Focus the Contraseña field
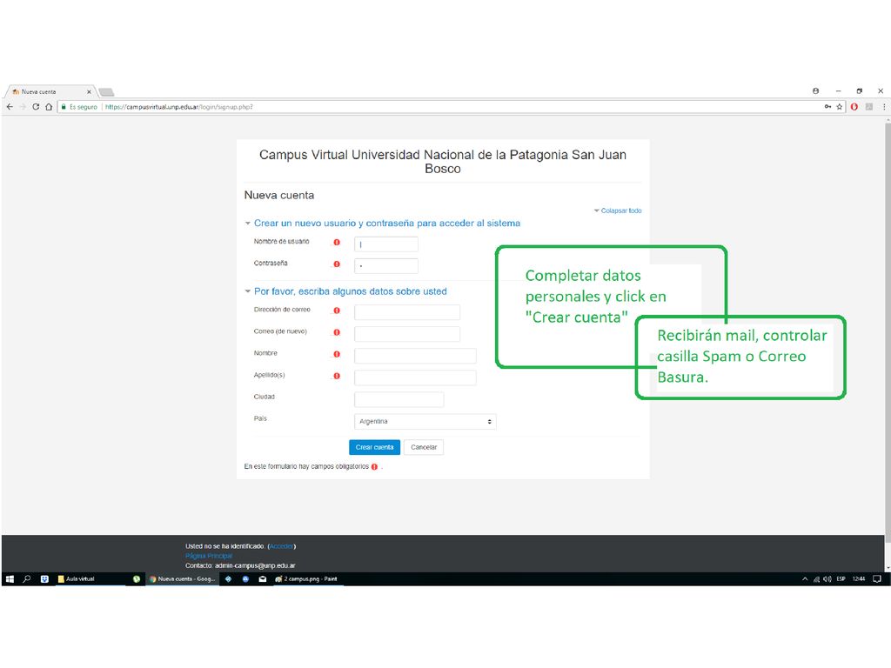 pyautogui.click(x=385, y=266)
